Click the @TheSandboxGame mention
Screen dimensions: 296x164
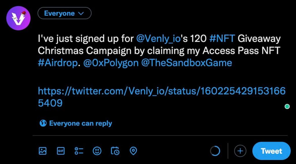[x=186, y=63]
